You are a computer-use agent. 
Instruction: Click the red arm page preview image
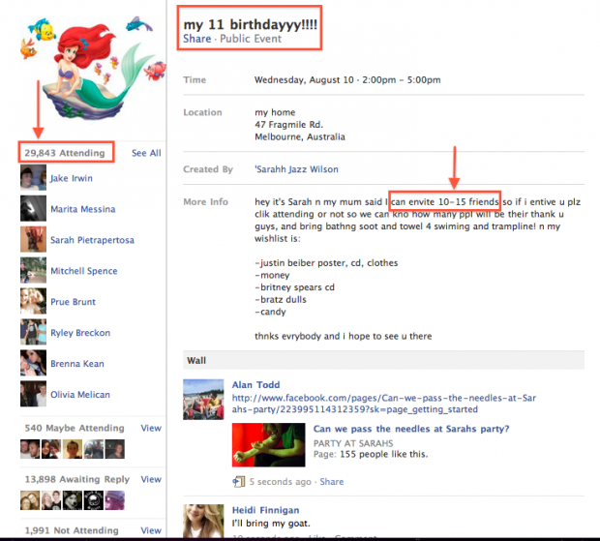269,445
